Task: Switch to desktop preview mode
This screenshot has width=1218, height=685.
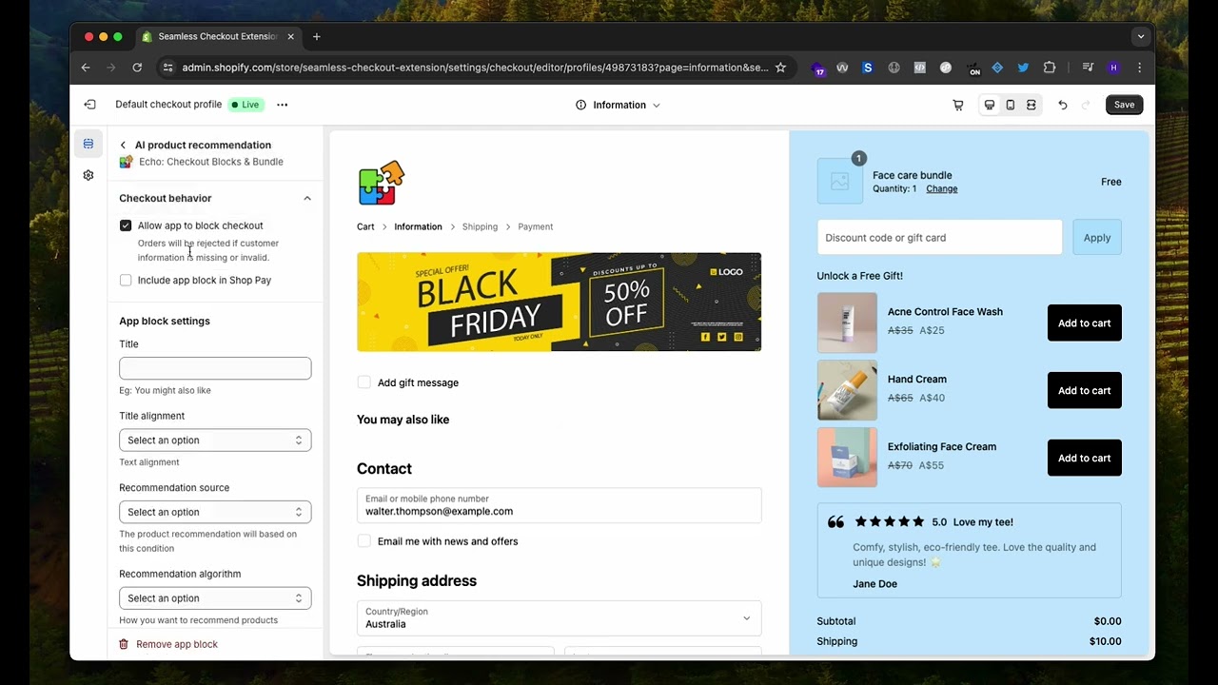Action: 989,105
